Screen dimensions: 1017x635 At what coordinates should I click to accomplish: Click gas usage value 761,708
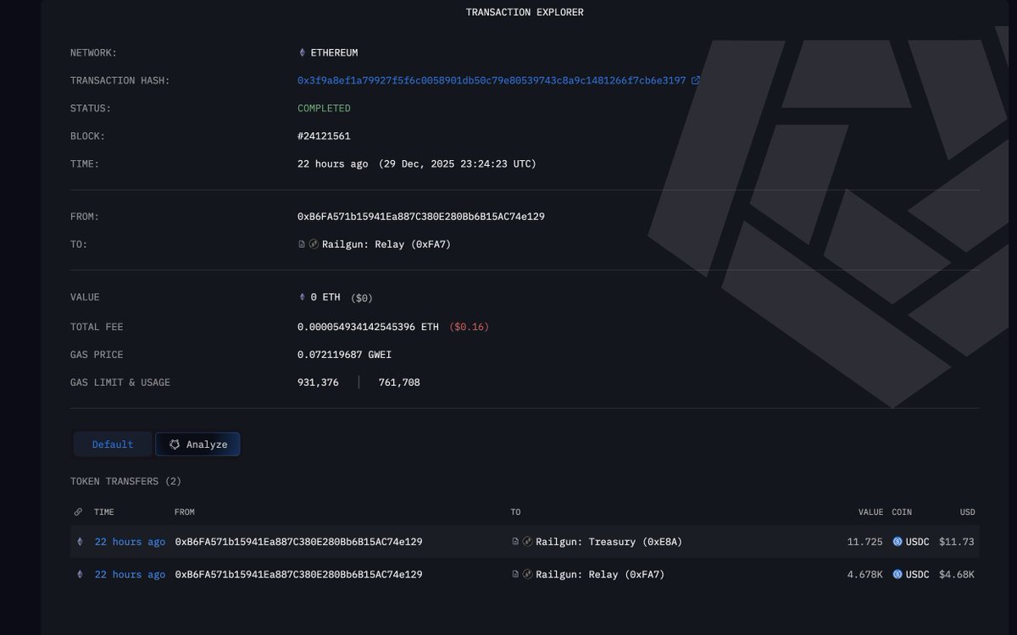point(399,383)
